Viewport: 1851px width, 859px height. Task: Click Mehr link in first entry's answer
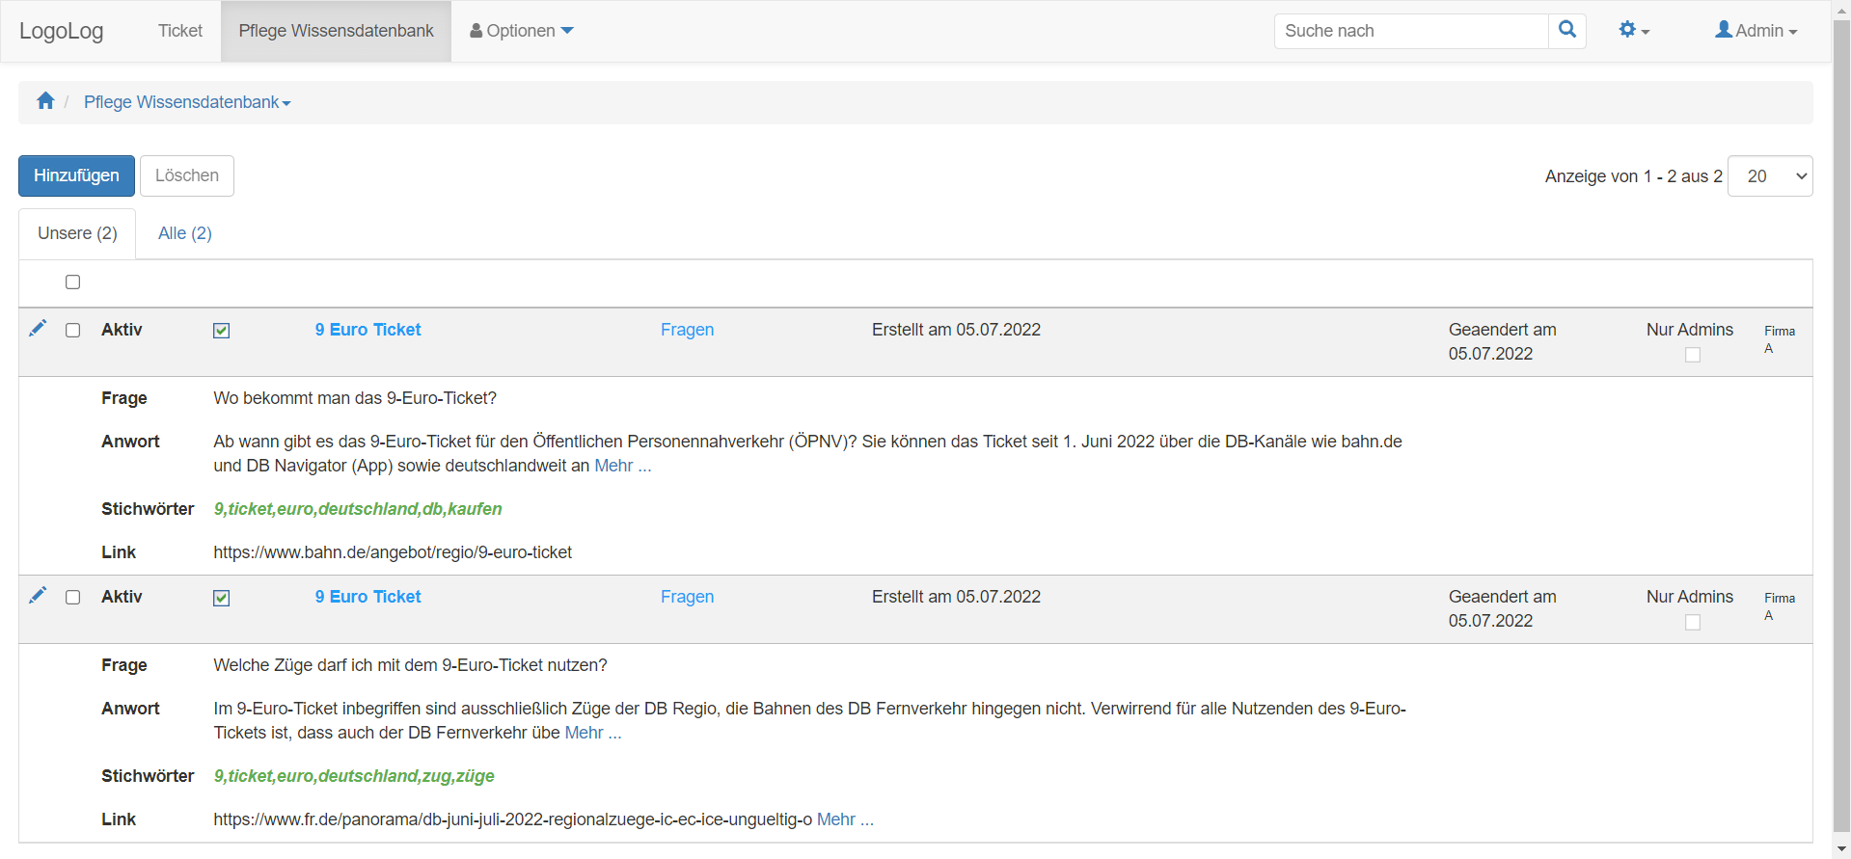pyautogui.click(x=623, y=466)
